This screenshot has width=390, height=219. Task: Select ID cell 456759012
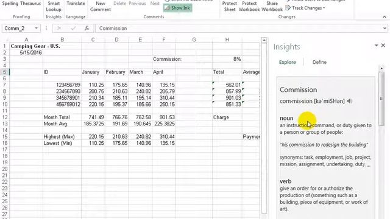point(62,104)
